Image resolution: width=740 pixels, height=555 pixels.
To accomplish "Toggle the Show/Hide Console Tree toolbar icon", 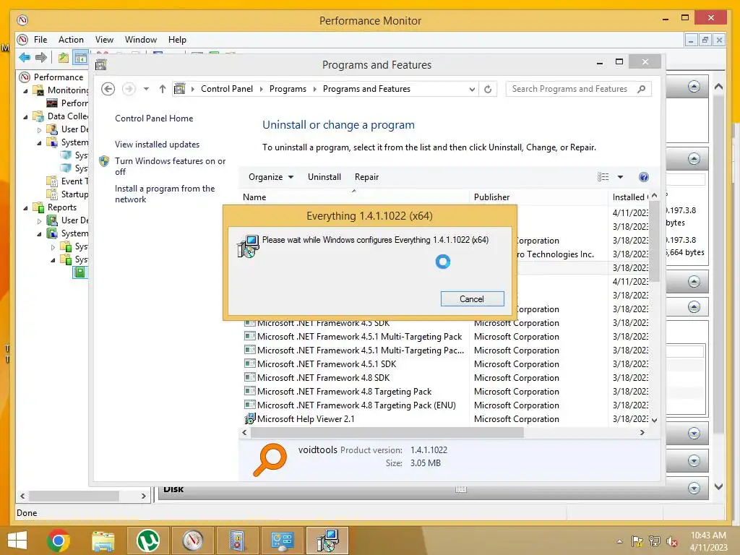I will click(x=81, y=58).
